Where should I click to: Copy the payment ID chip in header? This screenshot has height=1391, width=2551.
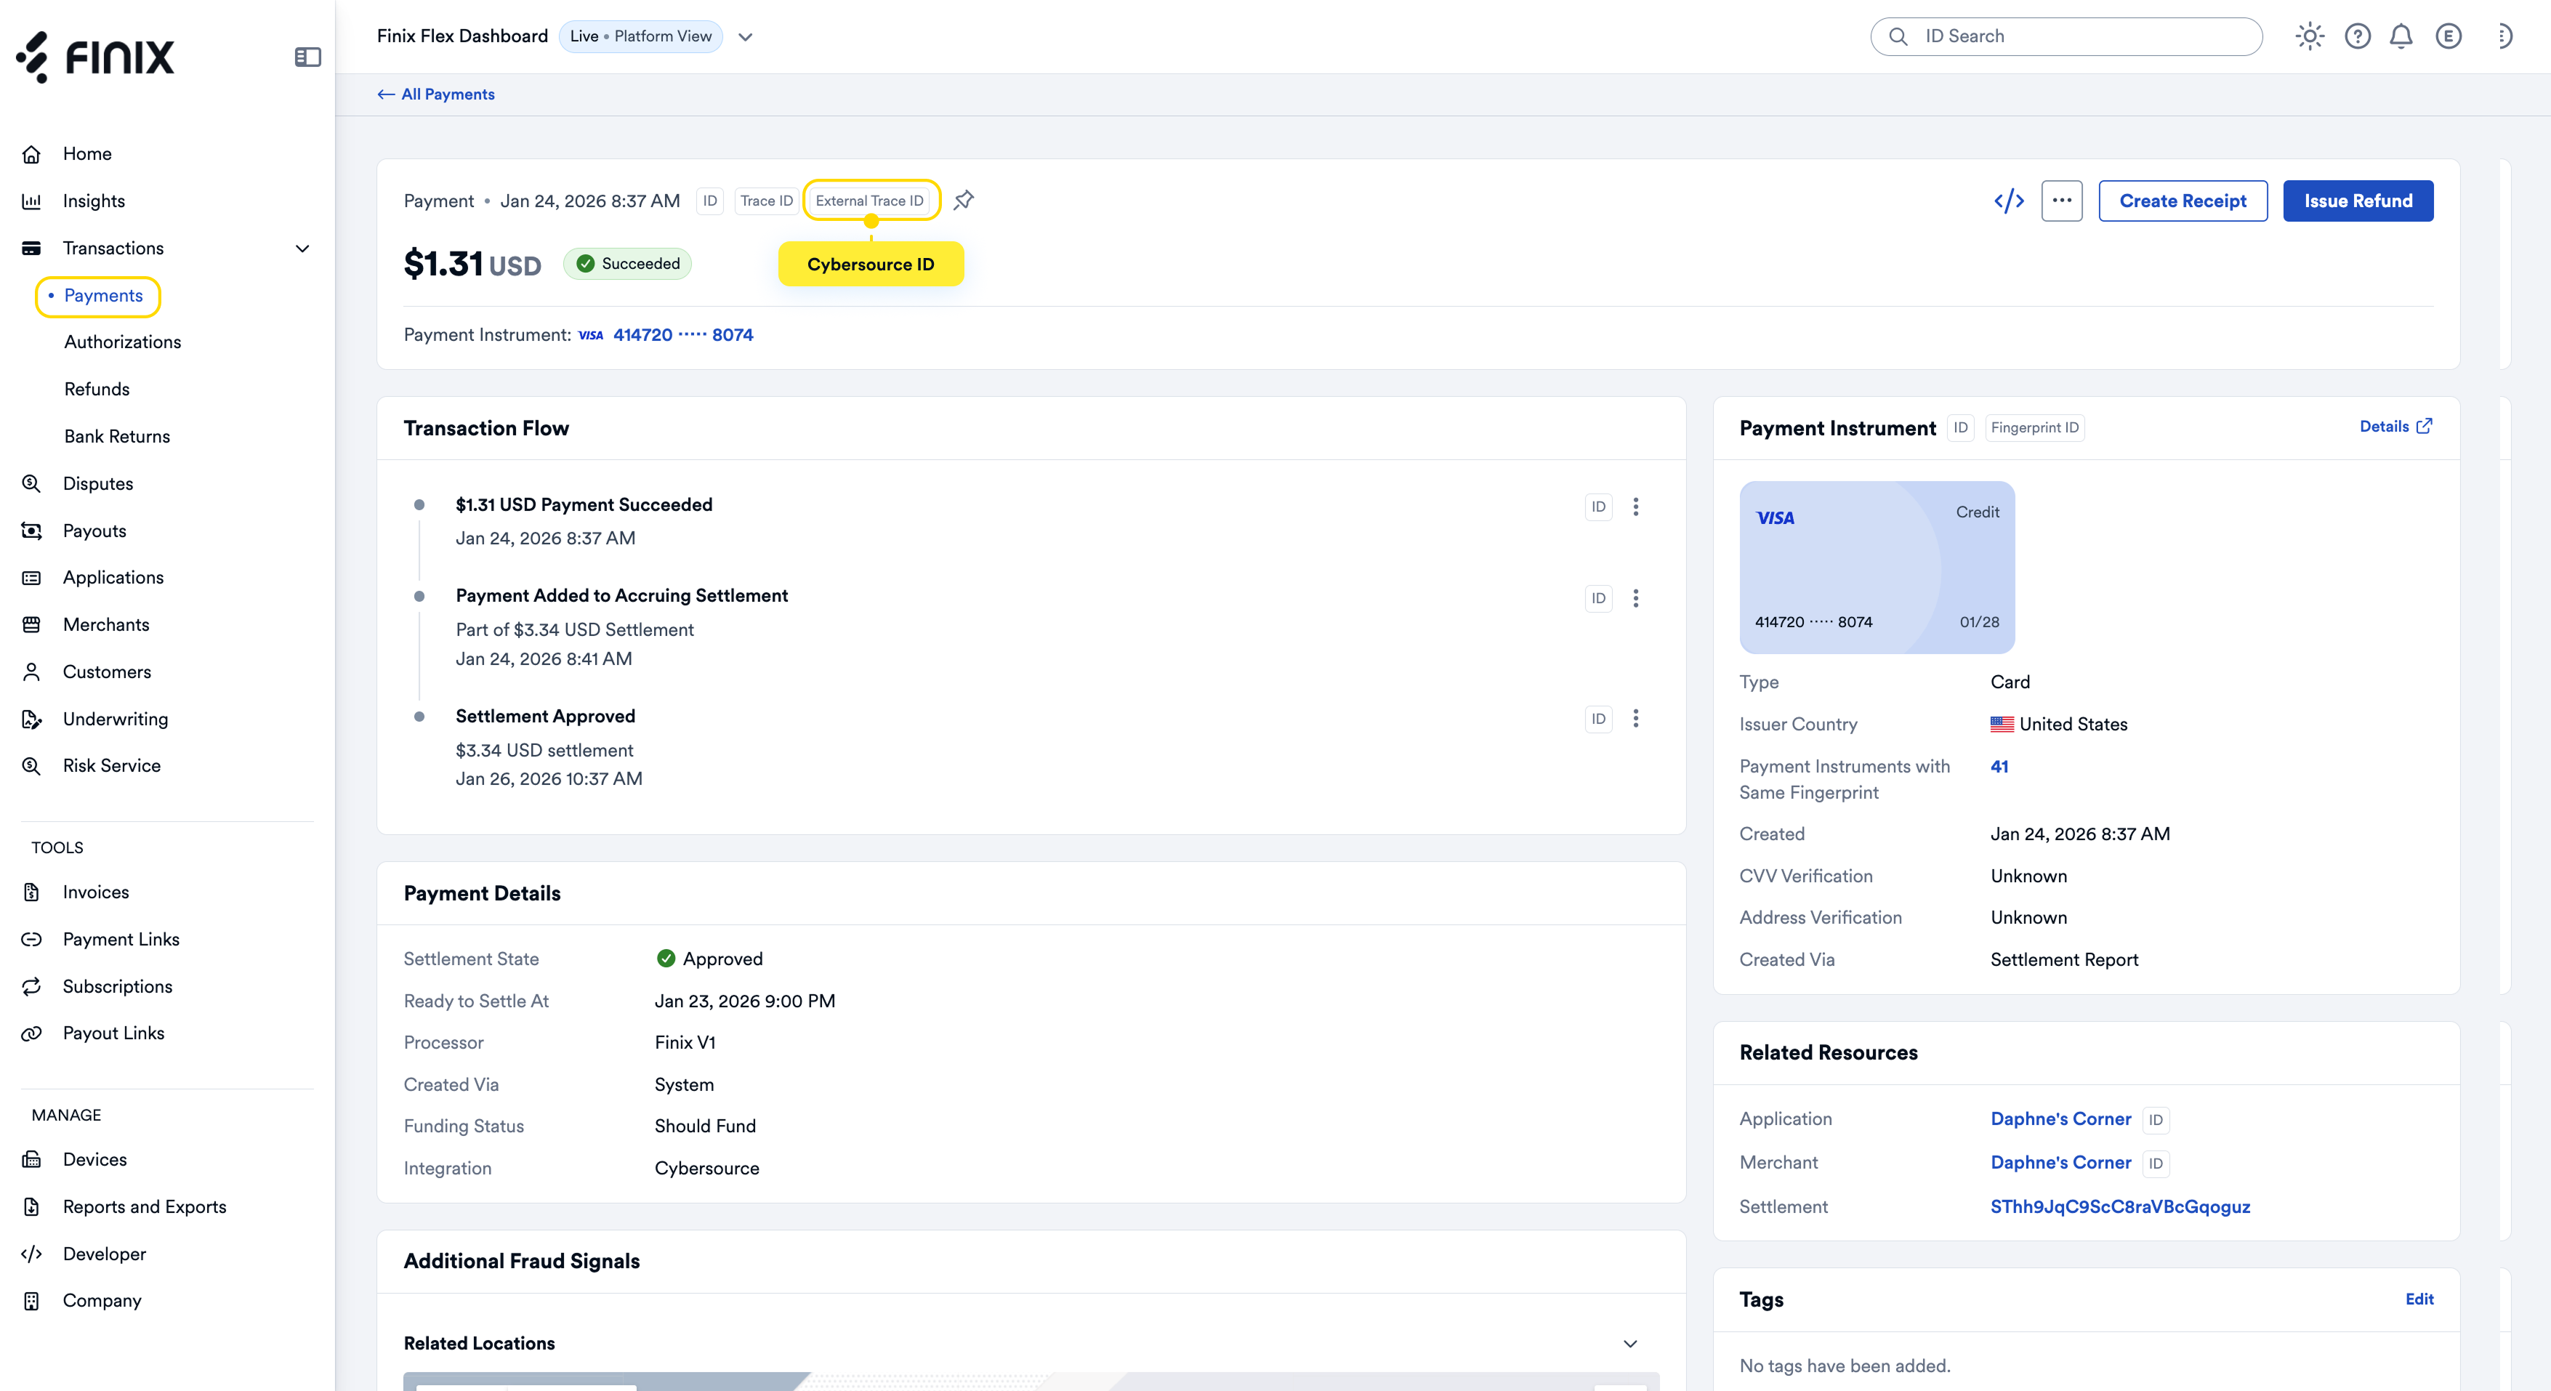710,201
